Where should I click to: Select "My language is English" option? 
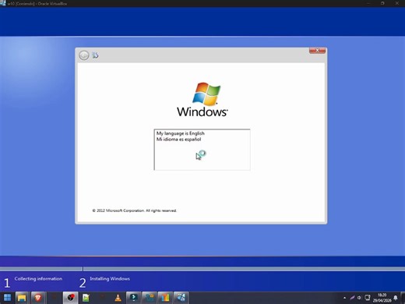pos(180,133)
